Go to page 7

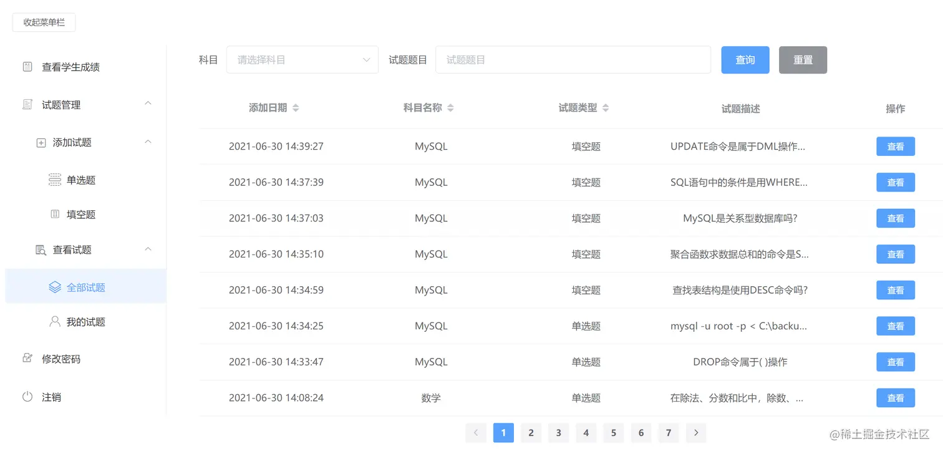(x=668, y=433)
